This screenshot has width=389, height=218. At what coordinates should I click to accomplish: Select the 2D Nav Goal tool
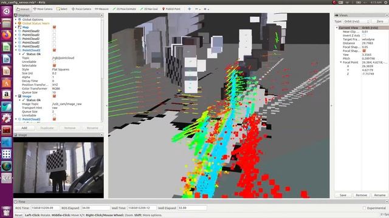pos(149,9)
